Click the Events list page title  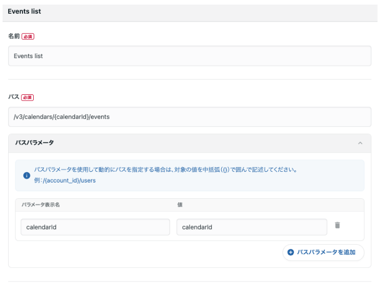click(x=24, y=11)
